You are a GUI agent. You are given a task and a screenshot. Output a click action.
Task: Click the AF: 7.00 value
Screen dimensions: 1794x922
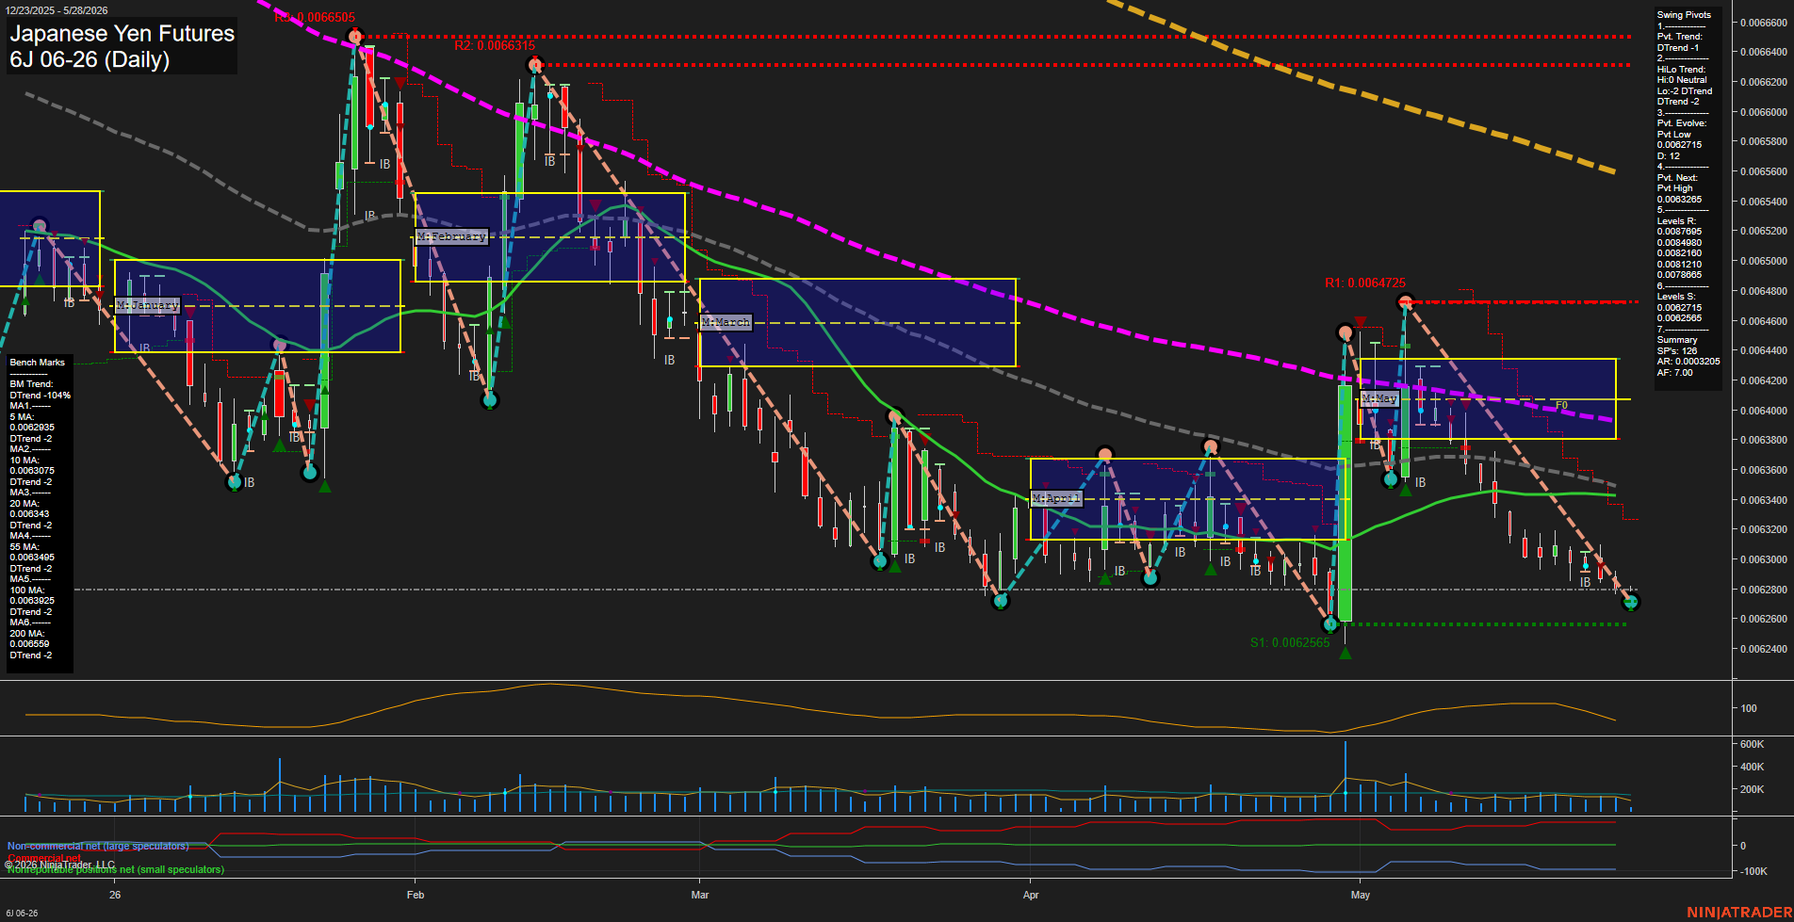1675,373
